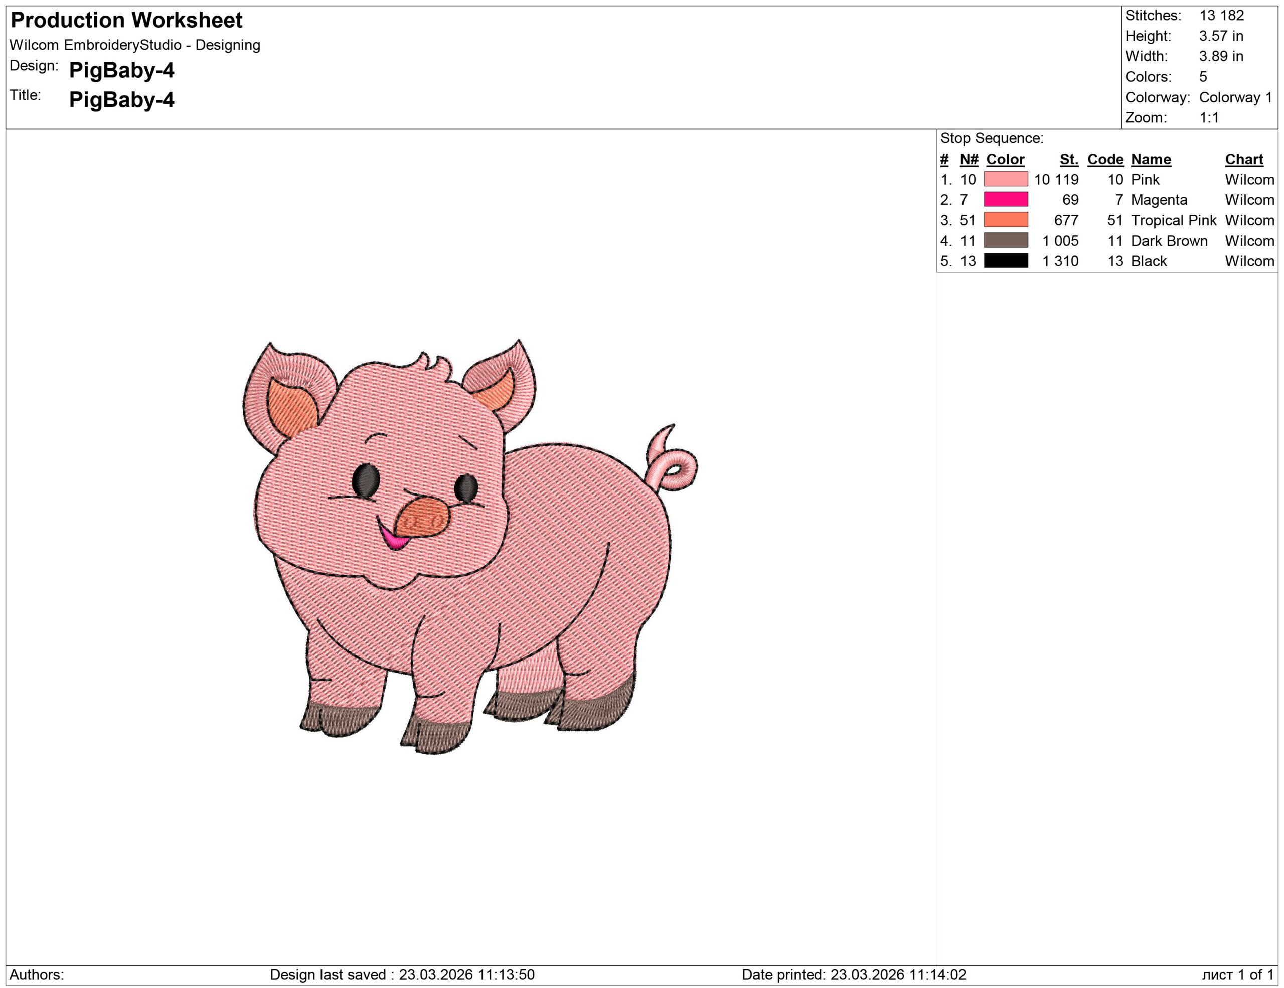Image resolution: width=1284 pixels, height=988 pixels.
Task: Click the Magenta color swatch
Action: coord(1005,199)
